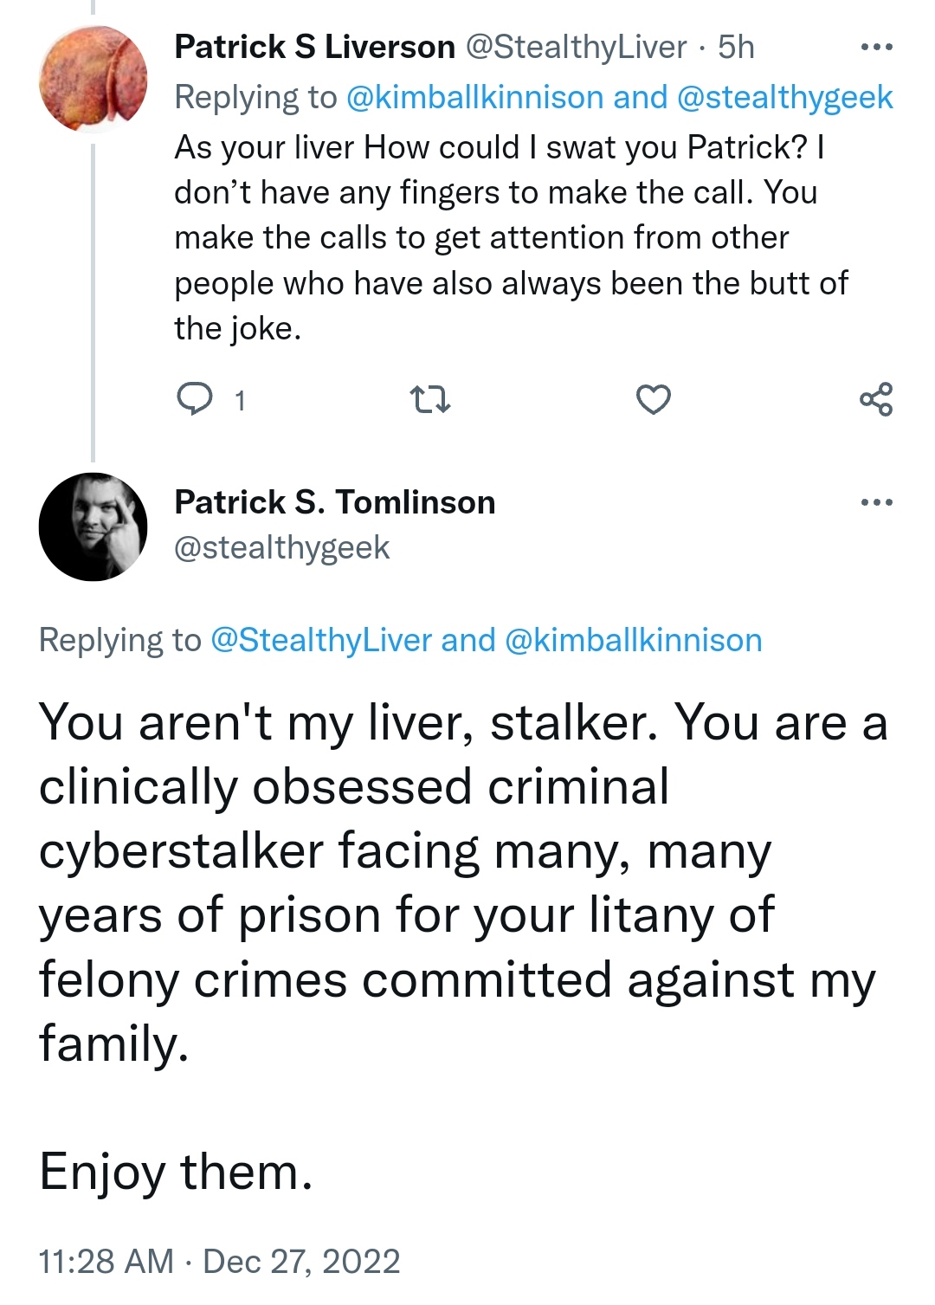Image resolution: width=935 pixels, height=1305 pixels.
Task: Share the Liverson tweet
Action: [876, 399]
